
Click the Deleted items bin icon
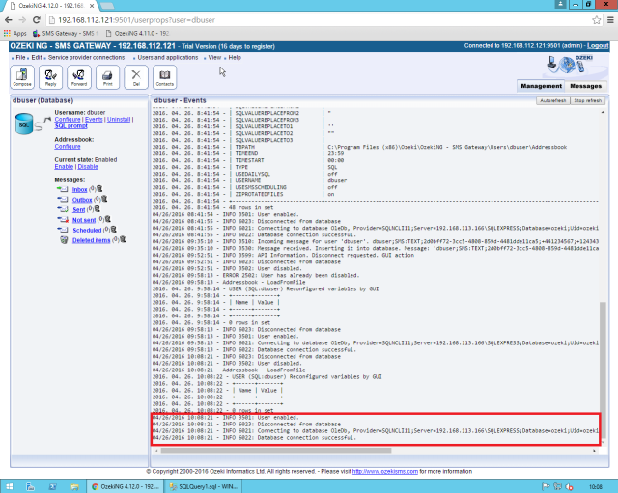(x=64, y=240)
